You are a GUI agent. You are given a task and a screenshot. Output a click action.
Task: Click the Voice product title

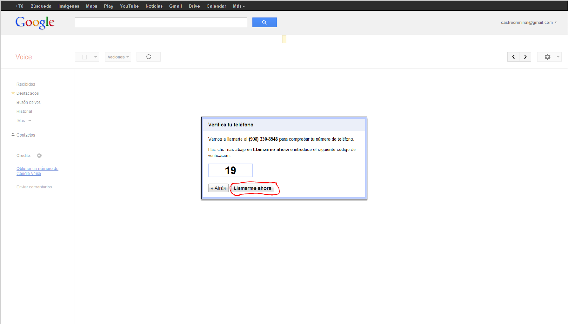click(24, 57)
